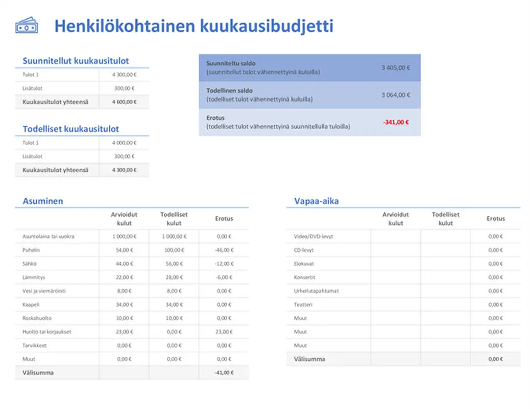The width and height of the screenshot is (530, 409).
Task: Click the Muut label in Asuminen table
Action: point(29,359)
